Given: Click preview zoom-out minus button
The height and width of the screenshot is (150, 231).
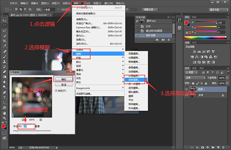Looking at the screenshot, I should (x=23, y=120).
